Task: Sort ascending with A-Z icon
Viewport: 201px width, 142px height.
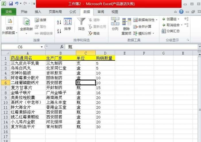Action: coord(59,22)
